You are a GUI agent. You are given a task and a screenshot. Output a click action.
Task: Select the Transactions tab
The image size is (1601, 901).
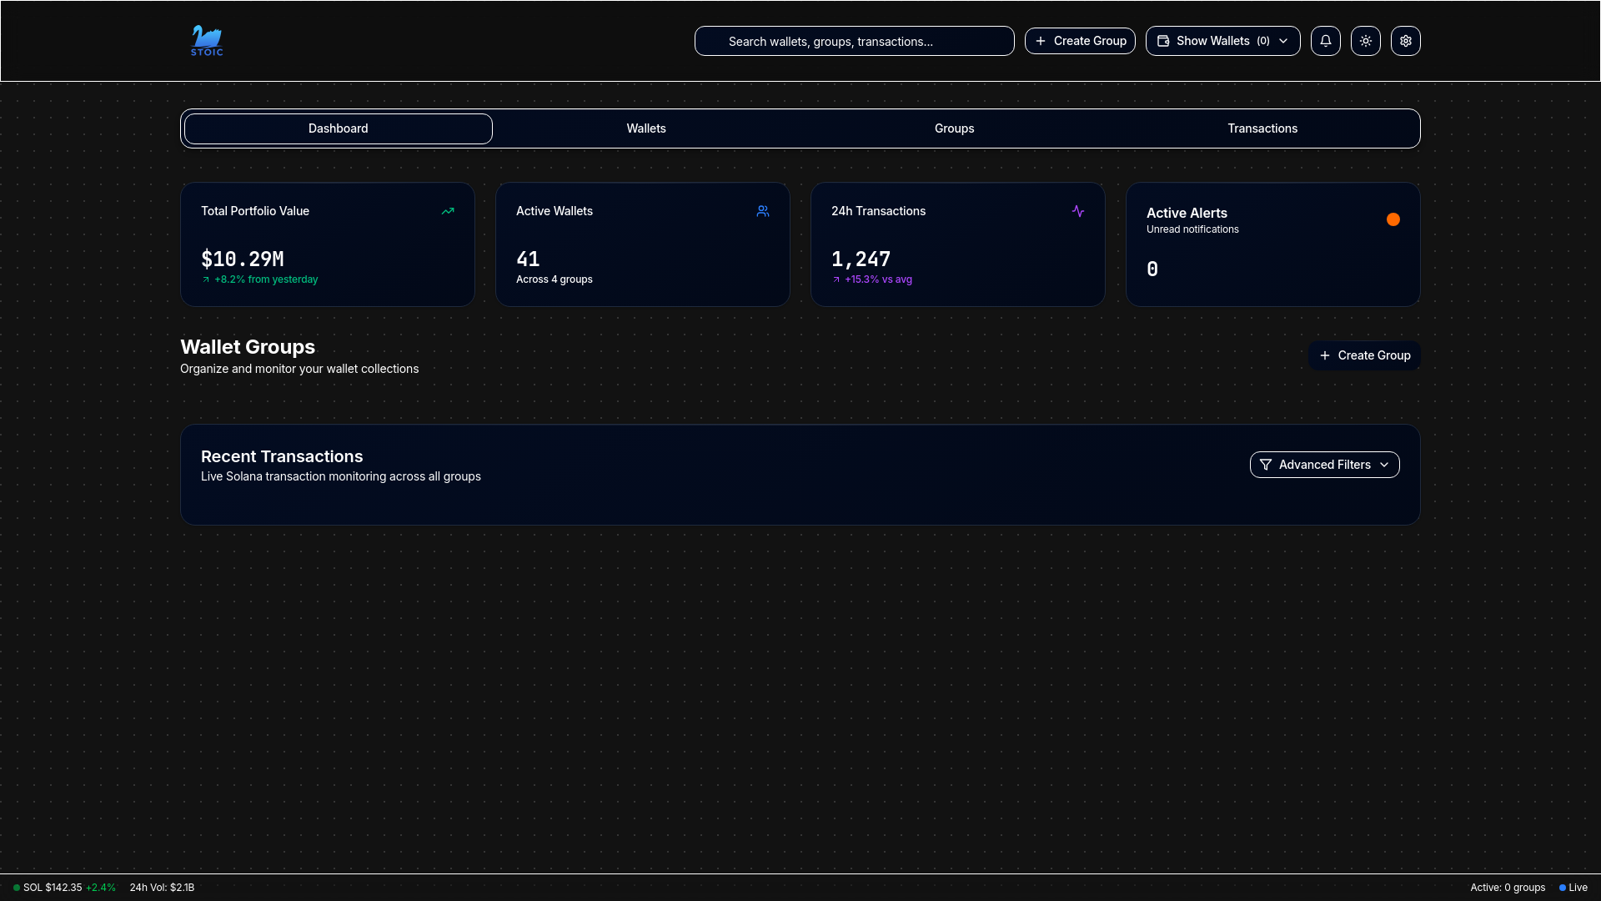[1262, 128]
